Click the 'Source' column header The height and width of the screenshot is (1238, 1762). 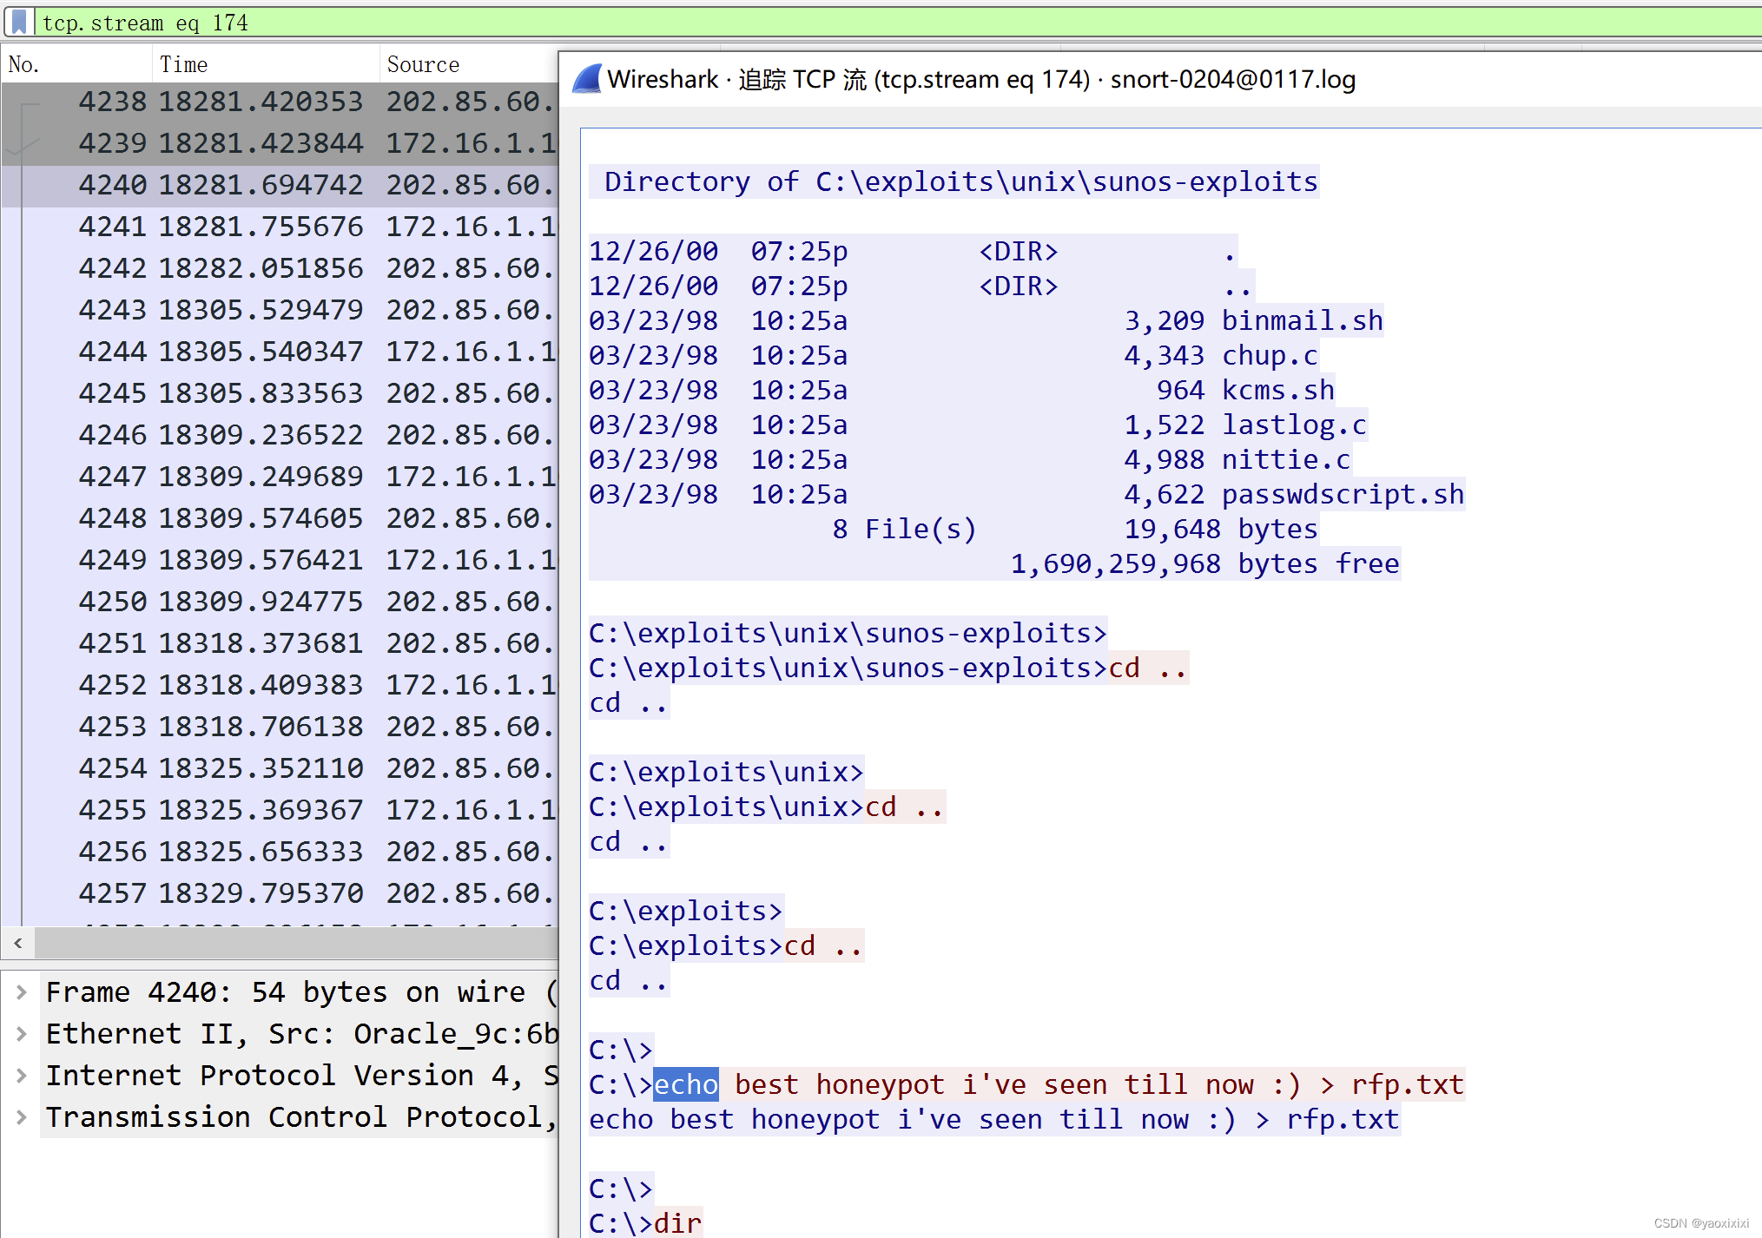(469, 64)
